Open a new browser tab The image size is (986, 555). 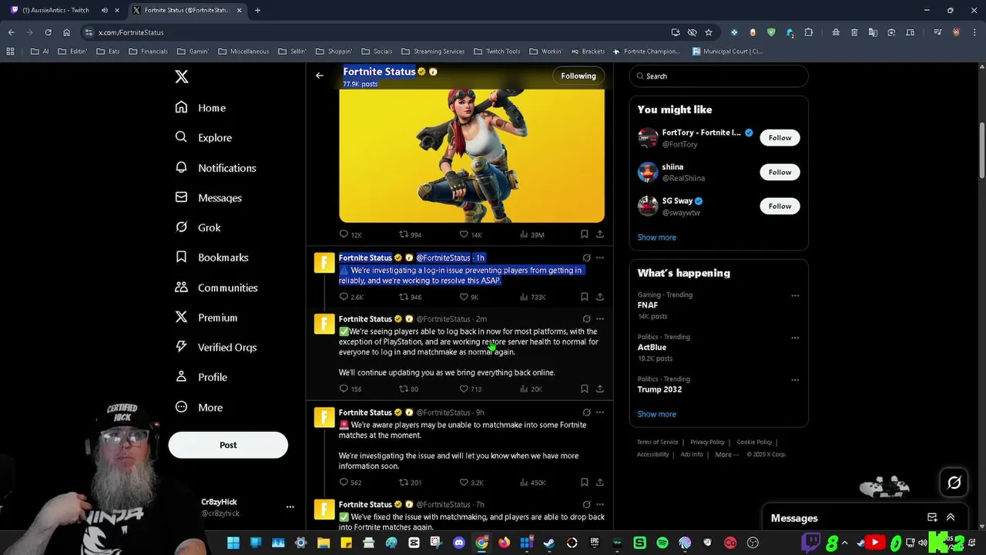click(257, 10)
